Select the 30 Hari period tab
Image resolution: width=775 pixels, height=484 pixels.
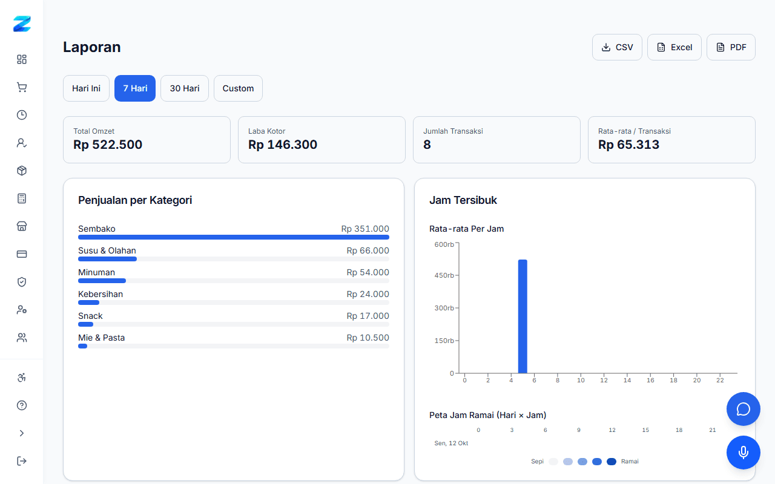(185, 88)
